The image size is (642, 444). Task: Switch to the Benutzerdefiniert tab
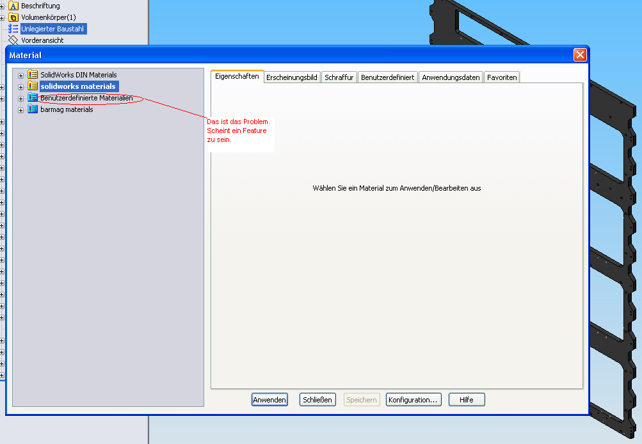coord(387,77)
